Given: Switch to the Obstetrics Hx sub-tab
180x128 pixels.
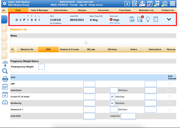Looking at the screenshot, I should point(27,49).
